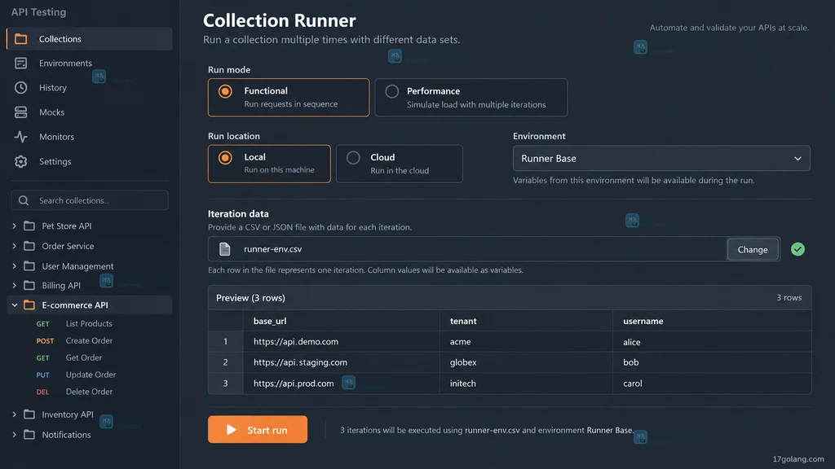This screenshot has height=469, width=835.
Task: Click the Notifications folder icon
Action: (x=29, y=435)
